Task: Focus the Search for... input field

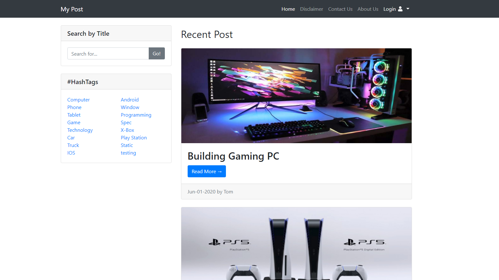Action: (108, 53)
